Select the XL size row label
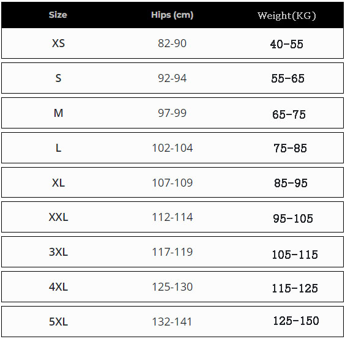 pyautogui.click(x=58, y=183)
